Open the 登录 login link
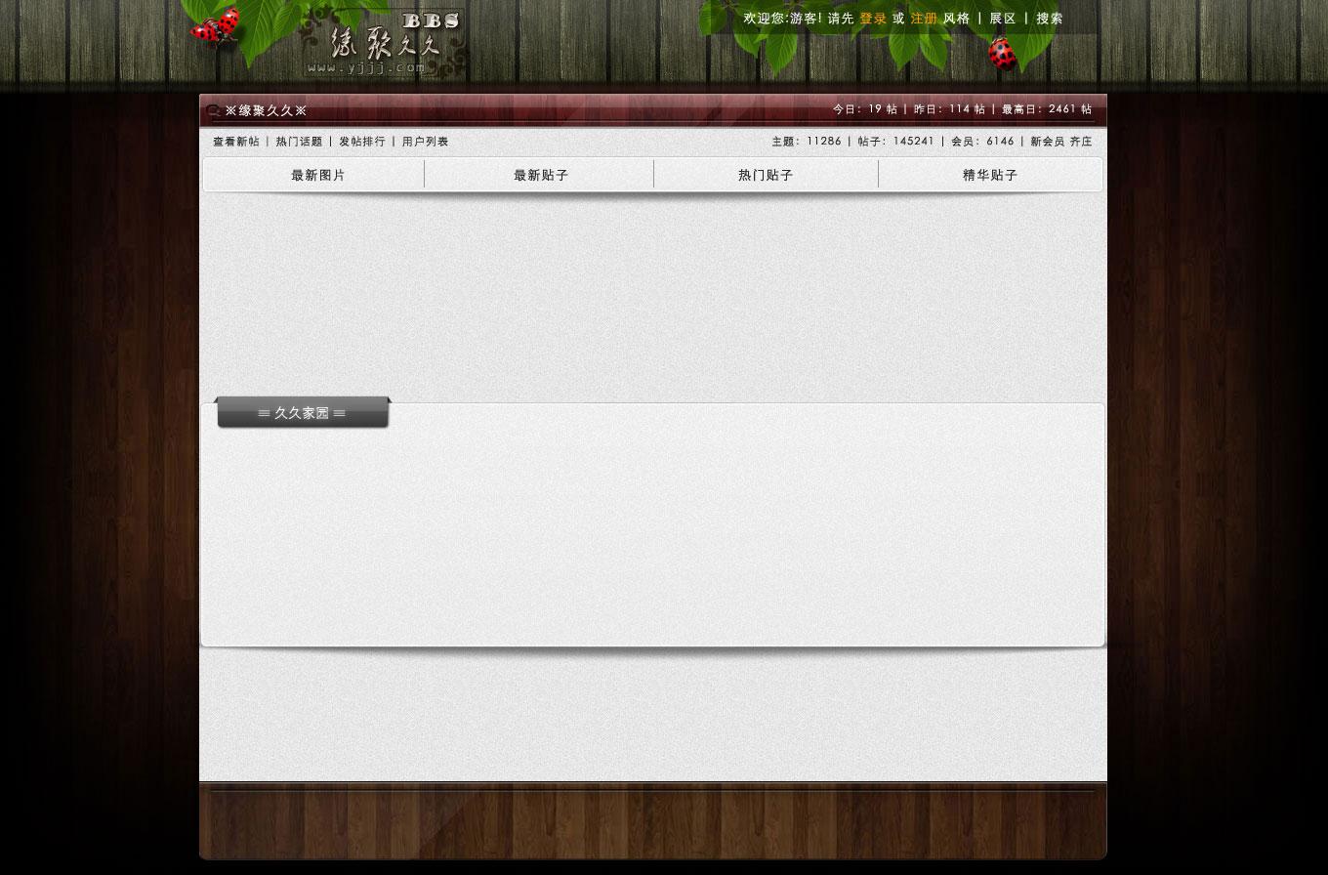 (x=873, y=19)
